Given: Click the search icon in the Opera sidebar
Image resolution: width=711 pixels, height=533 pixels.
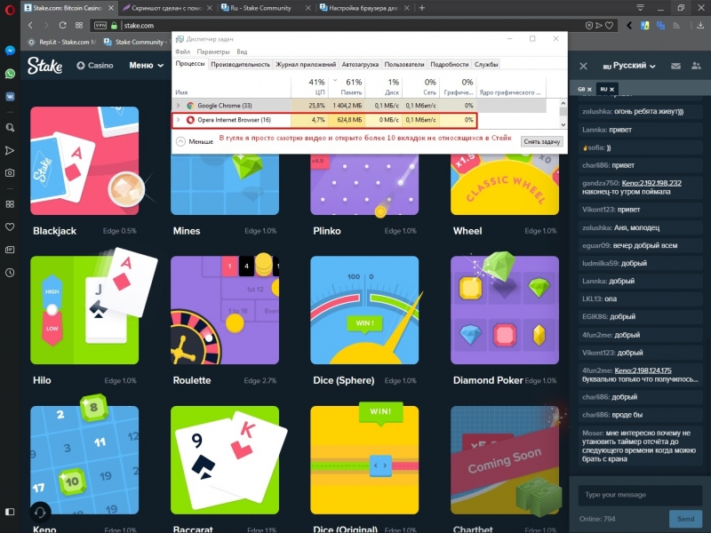Looking at the screenshot, I should pyautogui.click(x=10, y=128).
